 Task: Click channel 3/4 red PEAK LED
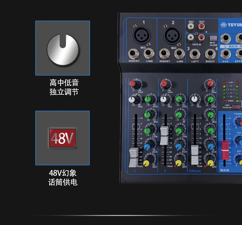[205, 167]
